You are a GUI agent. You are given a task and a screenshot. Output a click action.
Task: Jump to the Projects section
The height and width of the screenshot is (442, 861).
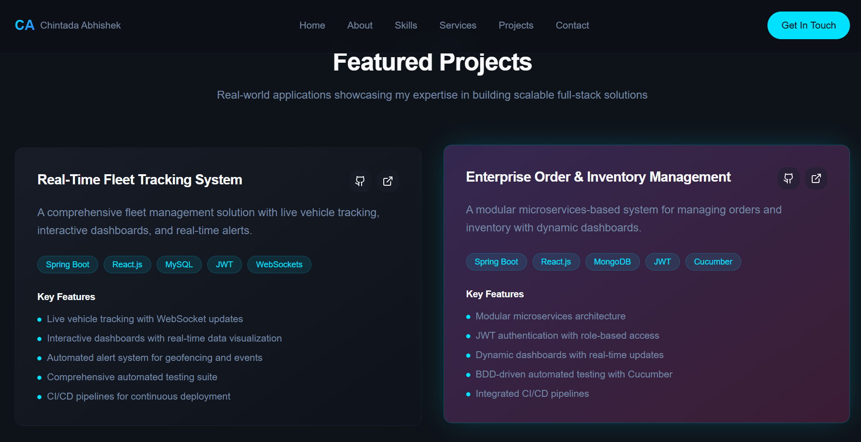(x=515, y=25)
